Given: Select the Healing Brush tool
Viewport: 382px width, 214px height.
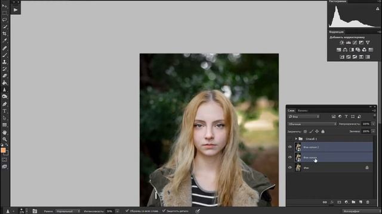Looking at the screenshot, I should tap(4, 48).
